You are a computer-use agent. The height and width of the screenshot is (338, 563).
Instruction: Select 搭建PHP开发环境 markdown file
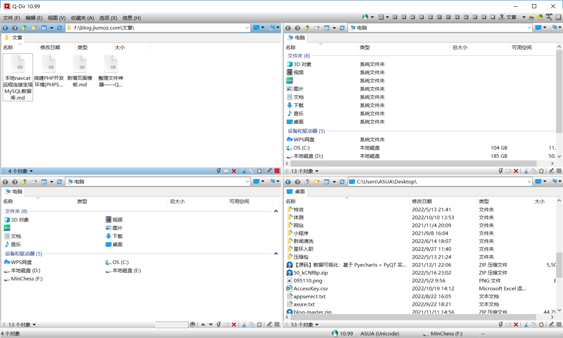click(x=49, y=71)
